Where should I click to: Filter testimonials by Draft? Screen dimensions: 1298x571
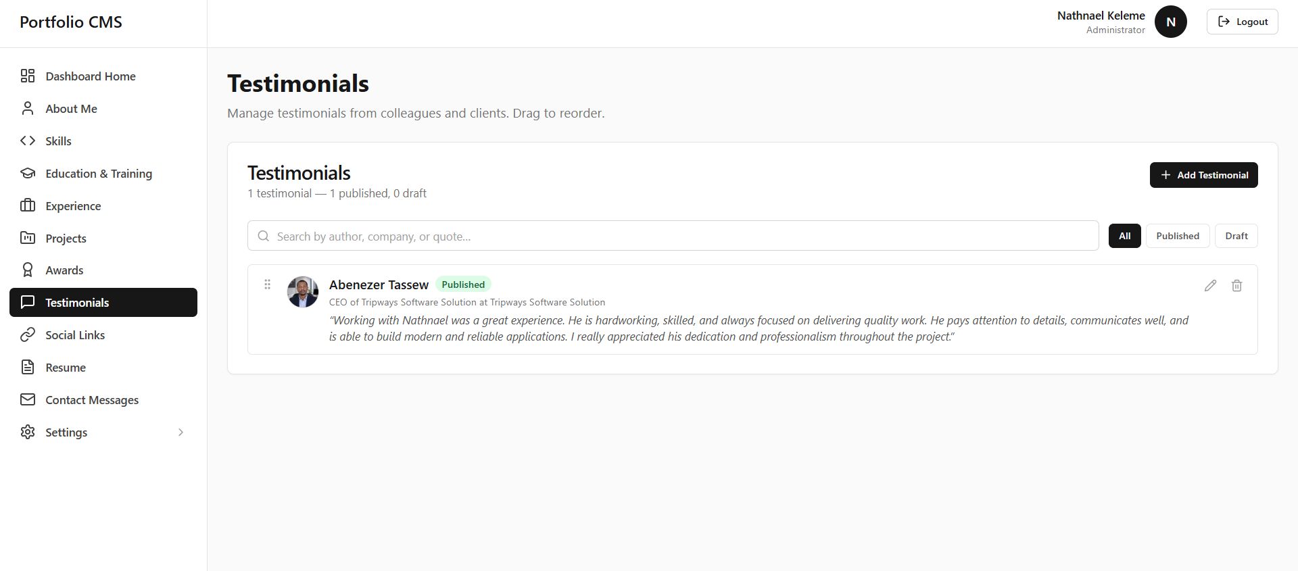[x=1236, y=236]
